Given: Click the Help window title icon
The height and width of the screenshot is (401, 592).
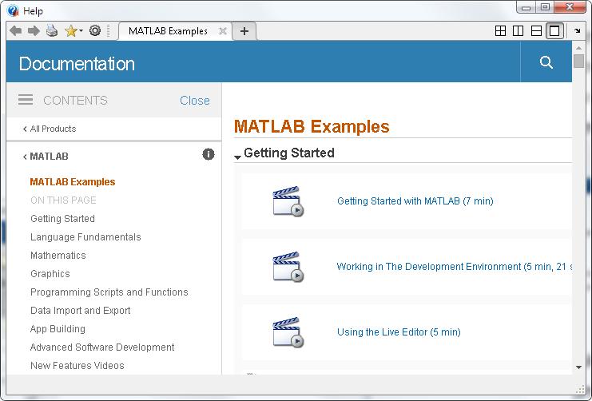Looking at the screenshot, I should coord(13,10).
